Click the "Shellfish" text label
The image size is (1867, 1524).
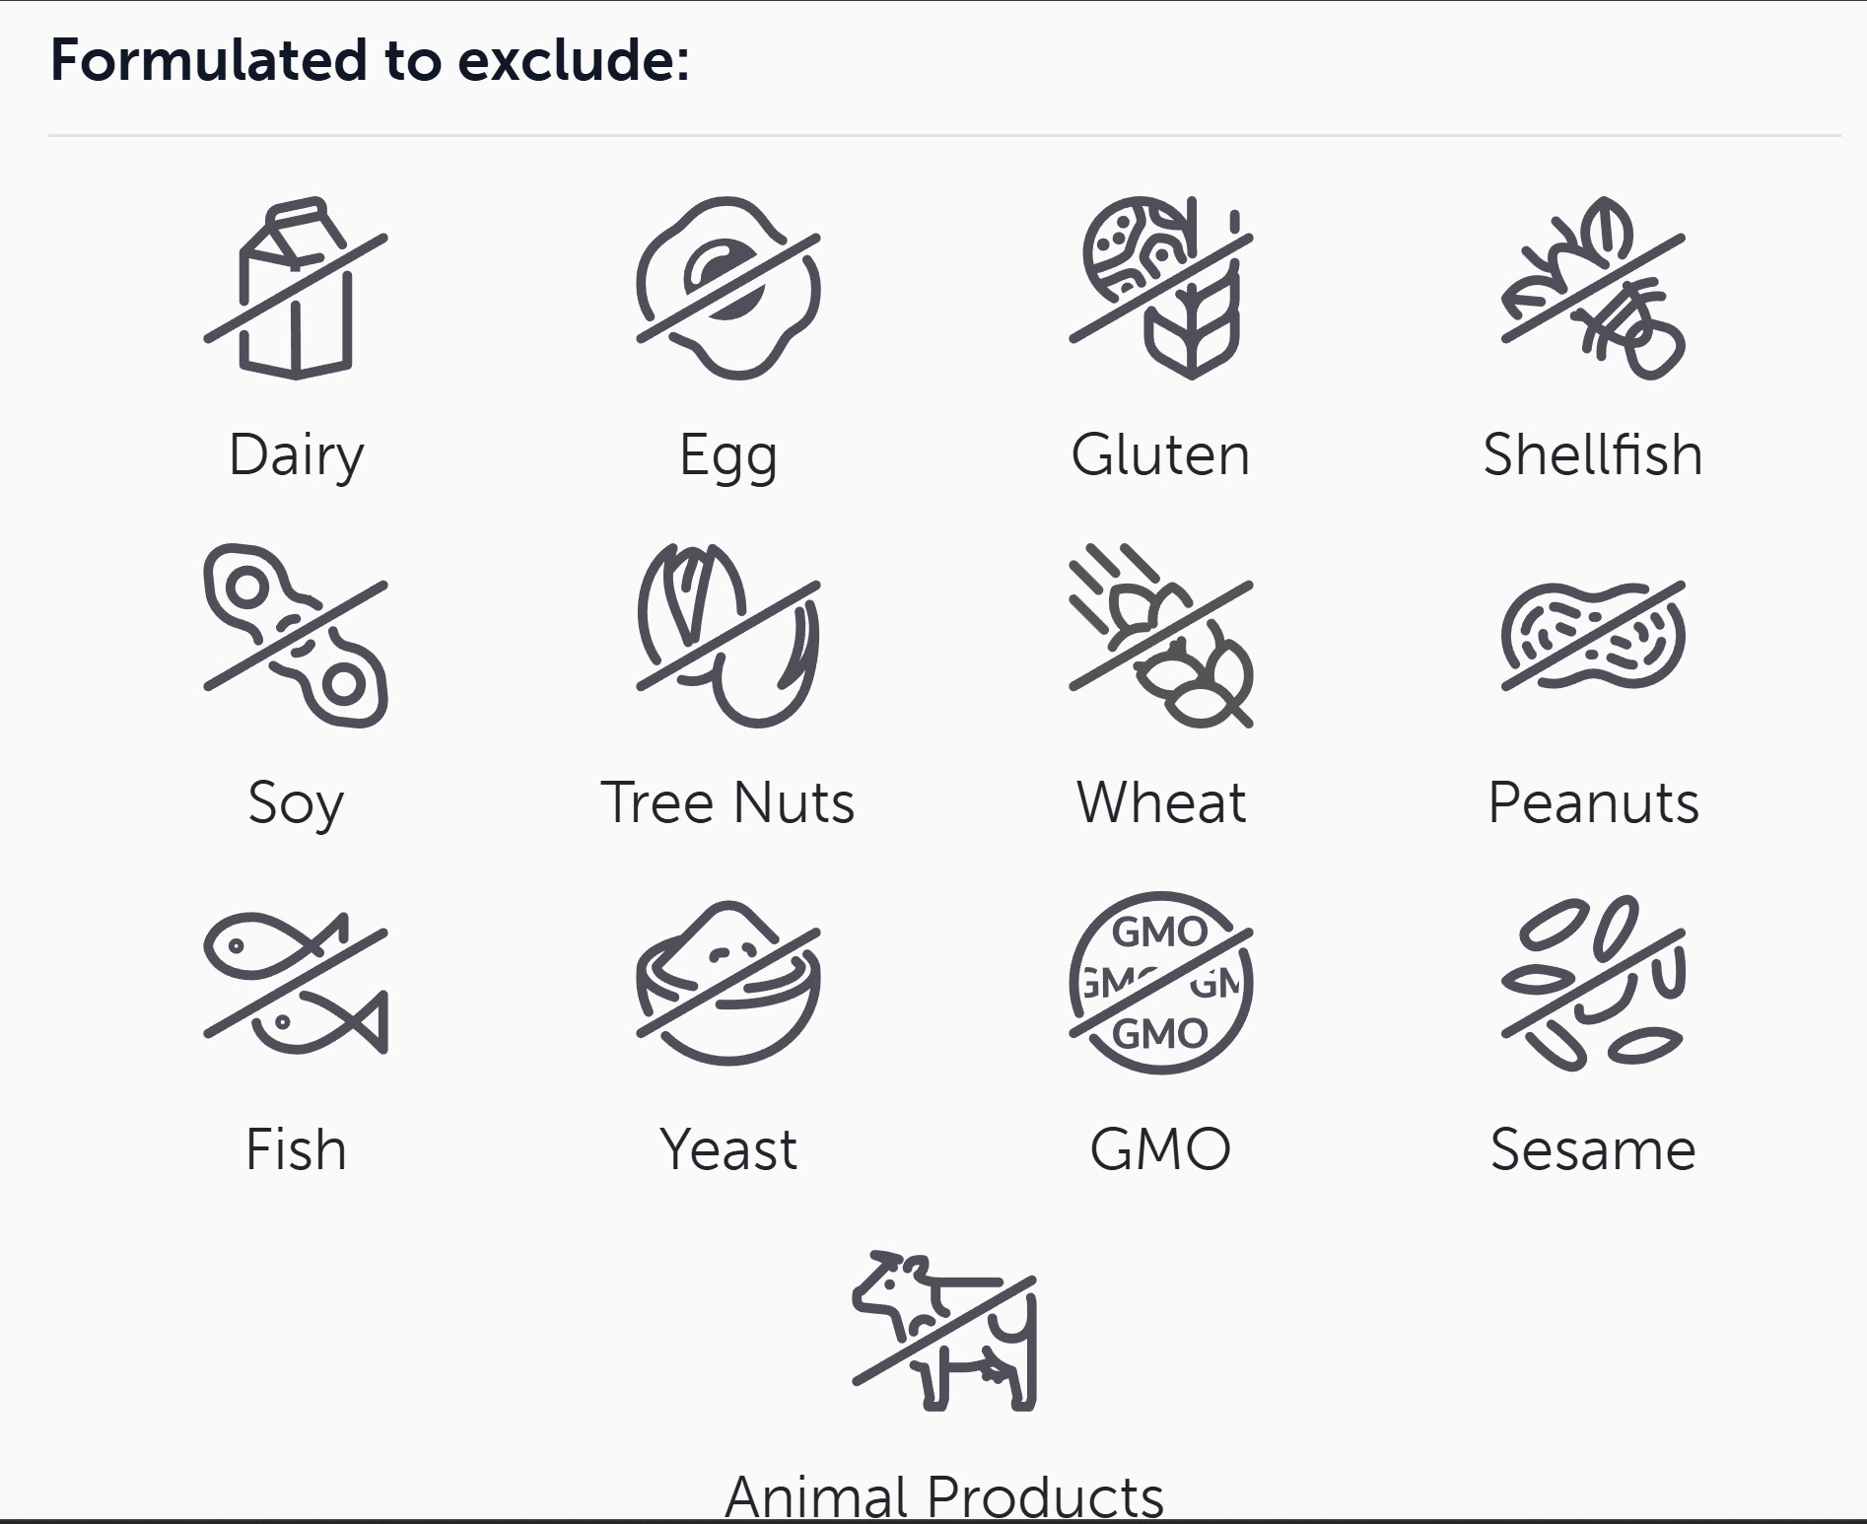click(x=1593, y=454)
